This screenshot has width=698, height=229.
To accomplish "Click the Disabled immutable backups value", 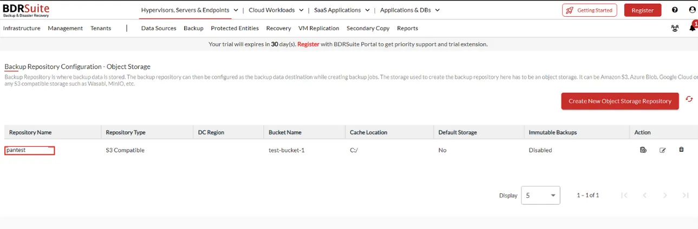I will tap(540, 150).
